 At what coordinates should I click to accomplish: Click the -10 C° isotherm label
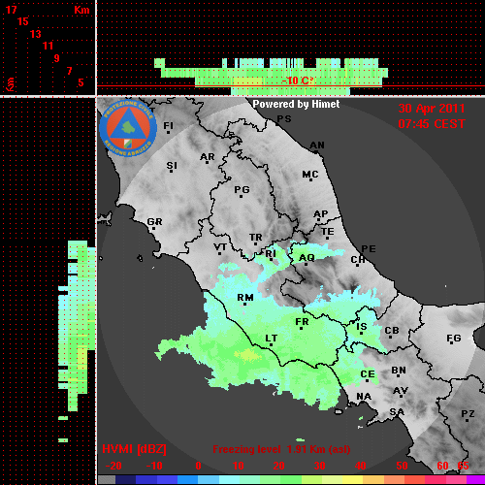(x=298, y=81)
